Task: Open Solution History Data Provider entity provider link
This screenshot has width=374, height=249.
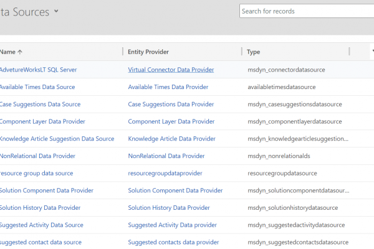Action: coord(169,208)
